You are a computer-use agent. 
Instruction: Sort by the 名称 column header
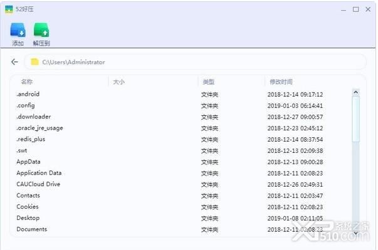tap(27, 82)
